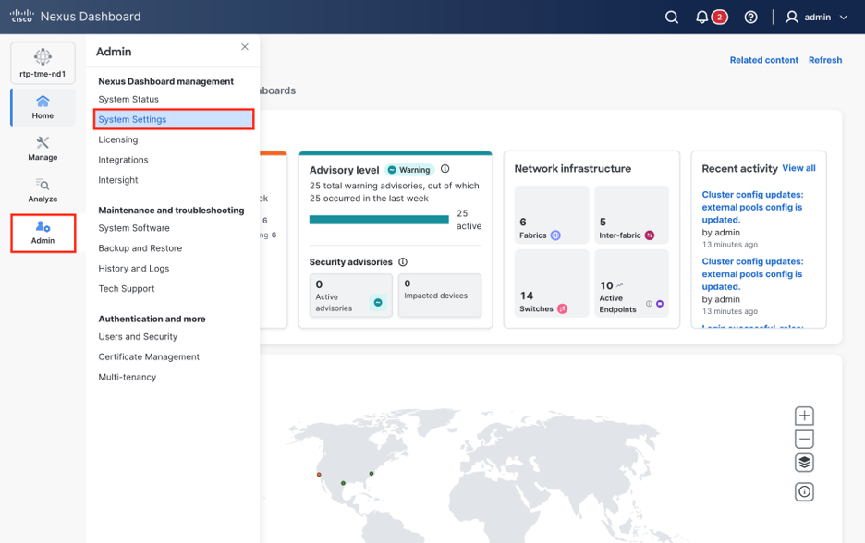Open the 5 Inter-fabric tile
Viewport: 865px width, 543px height.
631,215
